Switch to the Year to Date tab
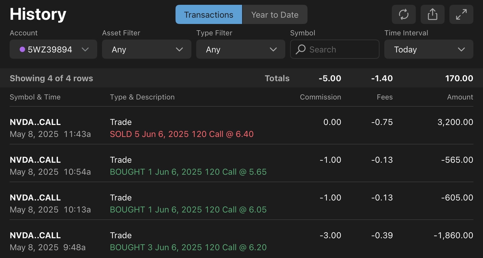This screenshot has height=258, width=483. [x=274, y=14]
